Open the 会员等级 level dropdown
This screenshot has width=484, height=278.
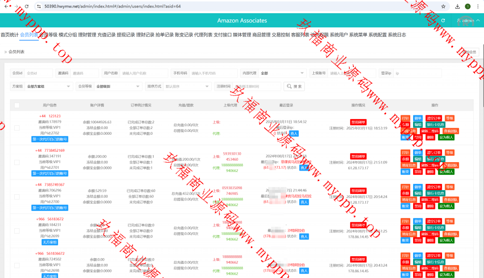(117, 87)
